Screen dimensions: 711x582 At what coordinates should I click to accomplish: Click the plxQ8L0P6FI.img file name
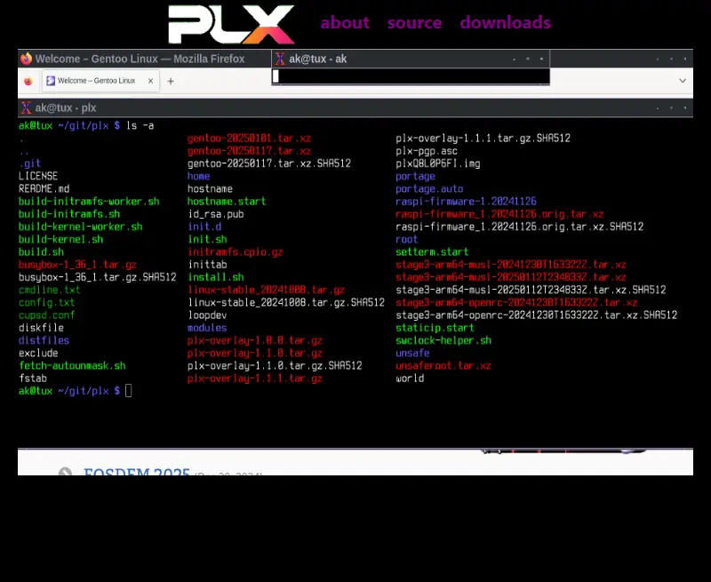438,163
